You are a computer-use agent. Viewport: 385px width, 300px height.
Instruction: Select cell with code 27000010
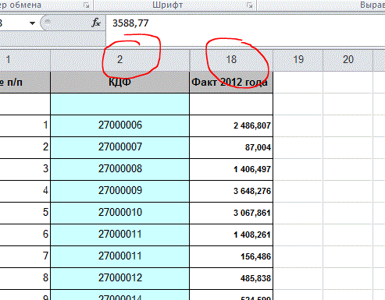[x=119, y=213]
